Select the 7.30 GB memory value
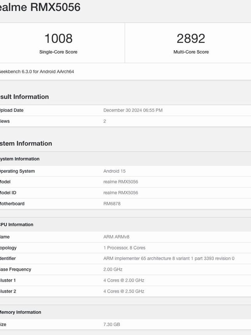The image size is (251, 335). (112, 324)
